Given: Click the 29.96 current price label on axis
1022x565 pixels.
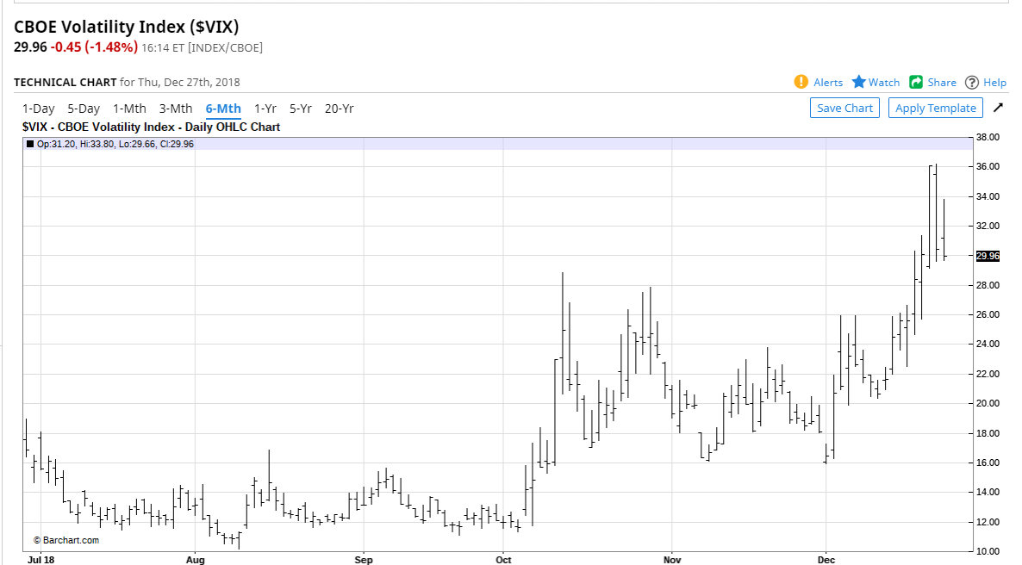Looking at the screenshot, I should pyautogui.click(x=988, y=256).
